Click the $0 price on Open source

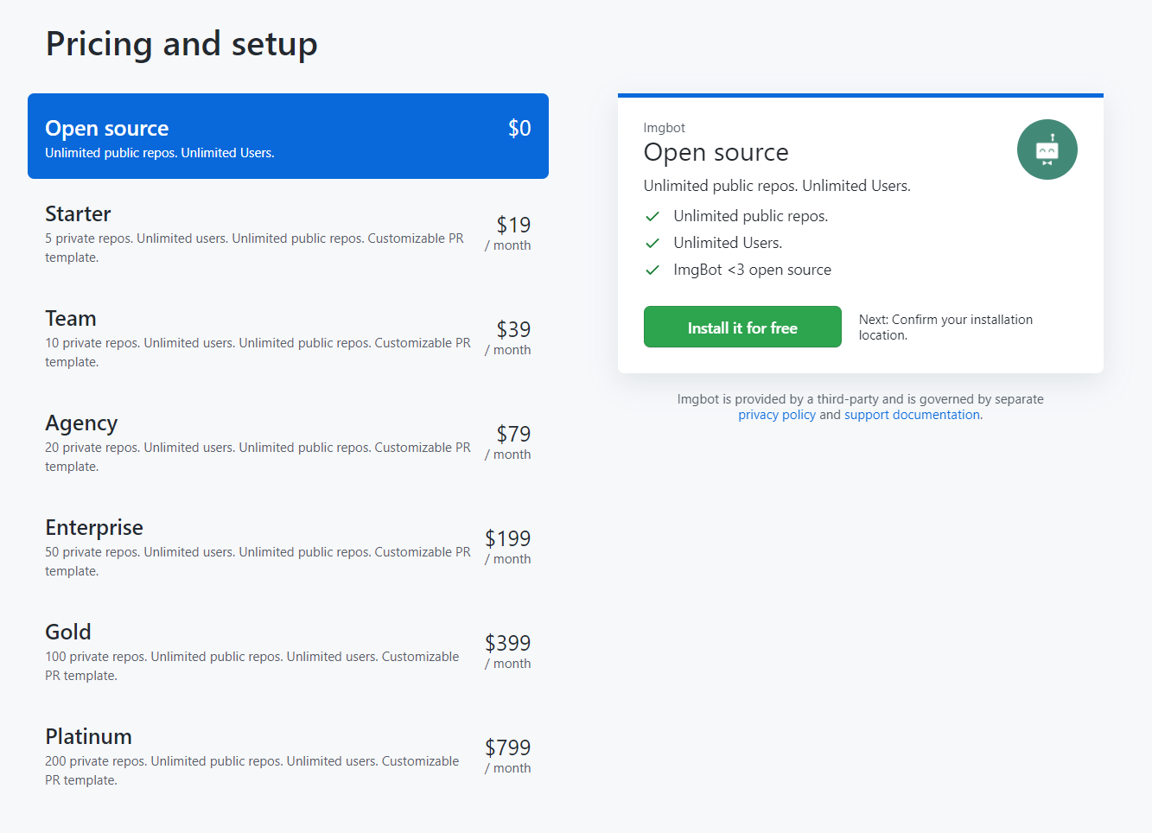(x=519, y=128)
